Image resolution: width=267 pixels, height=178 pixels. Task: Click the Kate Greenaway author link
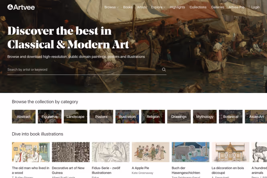tap(142, 173)
